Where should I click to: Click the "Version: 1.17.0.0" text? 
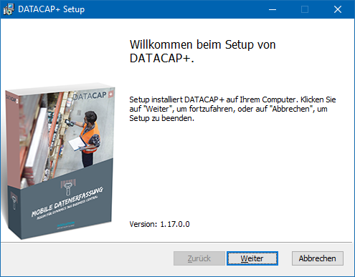click(159, 224)
